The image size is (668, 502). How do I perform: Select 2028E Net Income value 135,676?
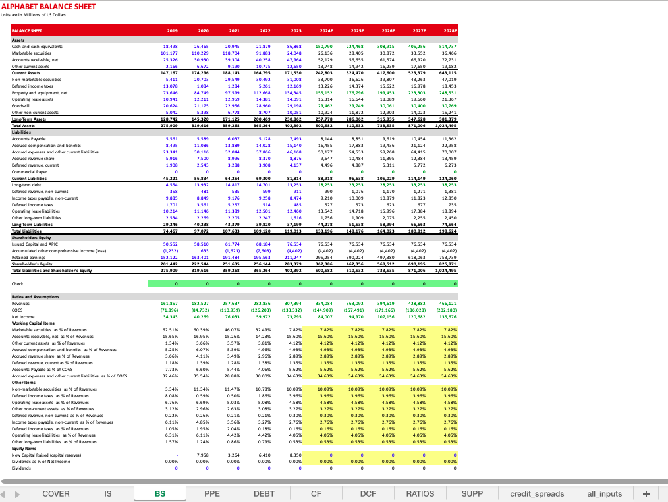[x=448, y=317]
